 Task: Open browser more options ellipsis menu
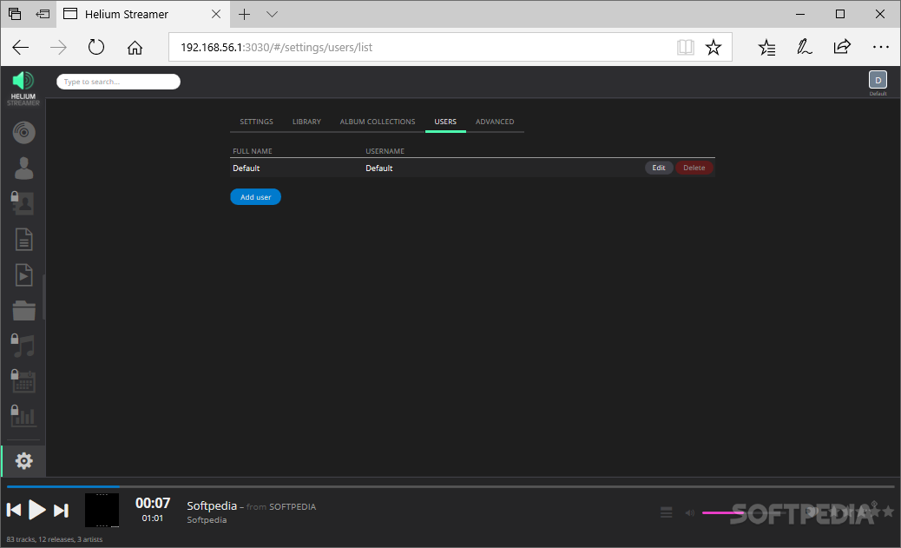[880, 47]
